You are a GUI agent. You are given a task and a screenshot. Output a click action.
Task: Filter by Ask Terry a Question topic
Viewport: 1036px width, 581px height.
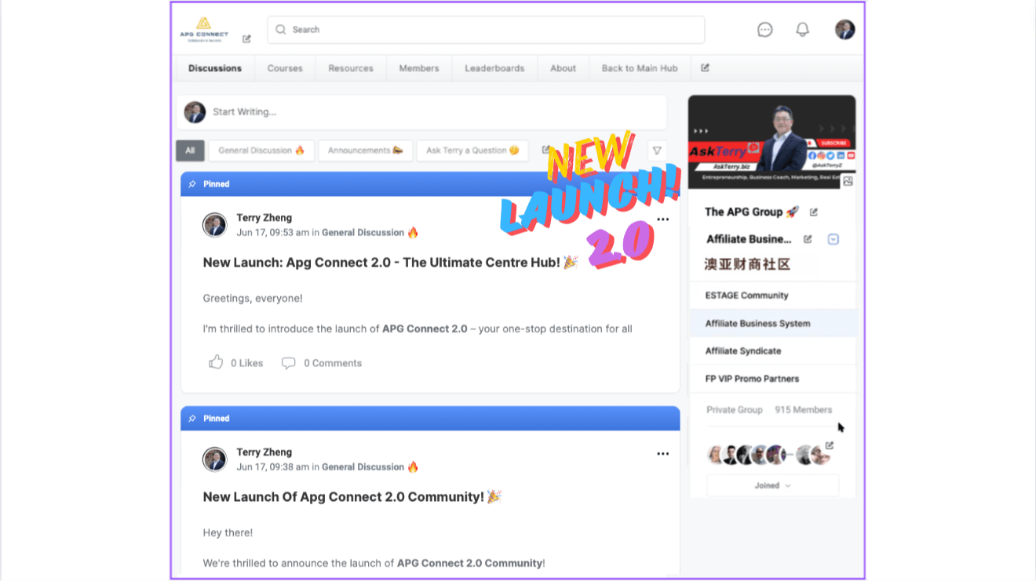(472, 151)
